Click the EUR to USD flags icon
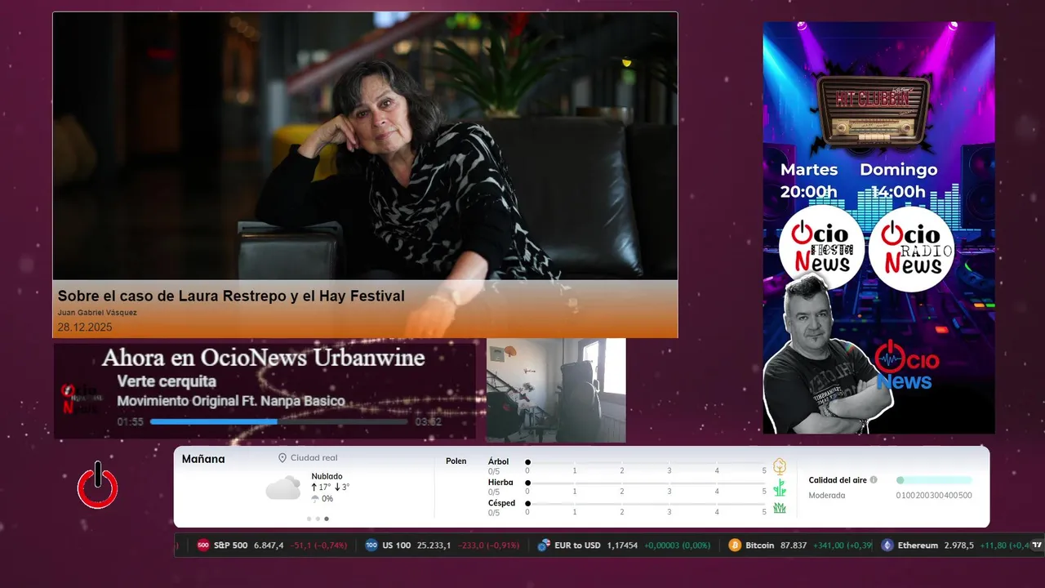The height and width of the screenshot is (588, 1045). pyautogui.click(x=544, y=546)
